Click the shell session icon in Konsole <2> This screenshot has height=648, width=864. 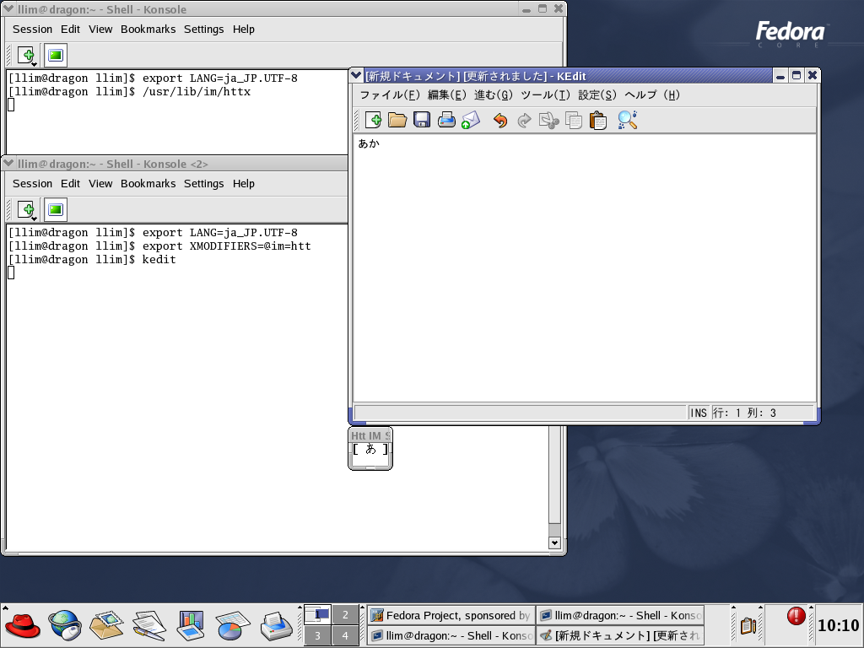click(x=55, y=209)
